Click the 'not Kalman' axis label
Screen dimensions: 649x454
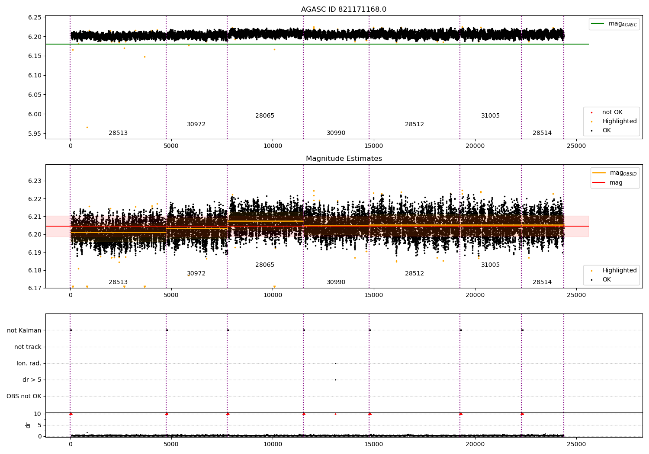pyautogui.click(x=24, y=330)
